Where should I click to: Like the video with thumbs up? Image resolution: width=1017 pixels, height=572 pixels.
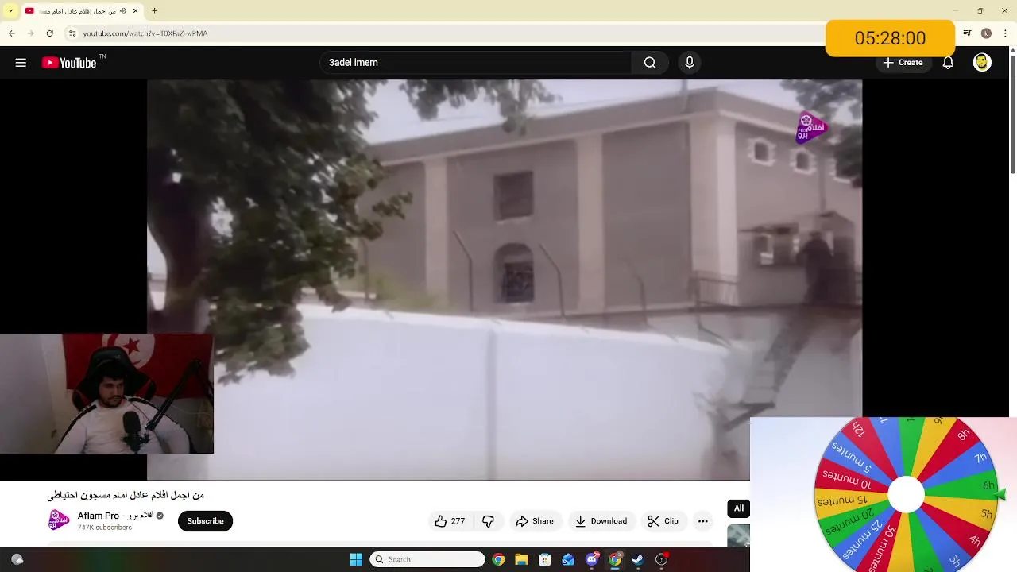pyautogui.click(x=450, y=521)
